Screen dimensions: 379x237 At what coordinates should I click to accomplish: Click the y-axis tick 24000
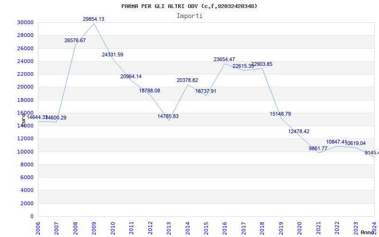coord(26,61)
